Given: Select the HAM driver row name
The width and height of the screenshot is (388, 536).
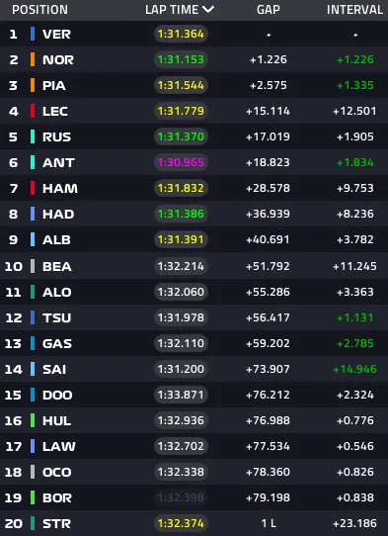Looking at the screenshot, I should click(x=60, y=188).
